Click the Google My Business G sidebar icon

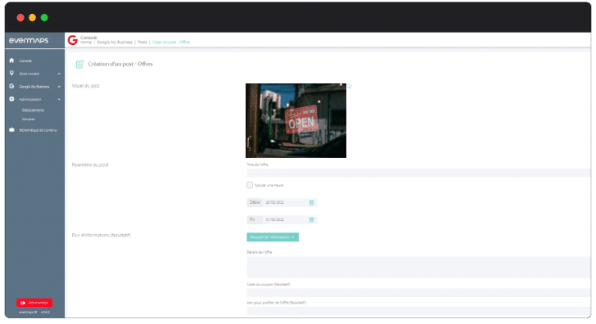[x=12, y=86]
